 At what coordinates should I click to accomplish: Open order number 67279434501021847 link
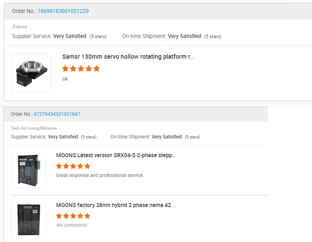[x=57, y=114]
